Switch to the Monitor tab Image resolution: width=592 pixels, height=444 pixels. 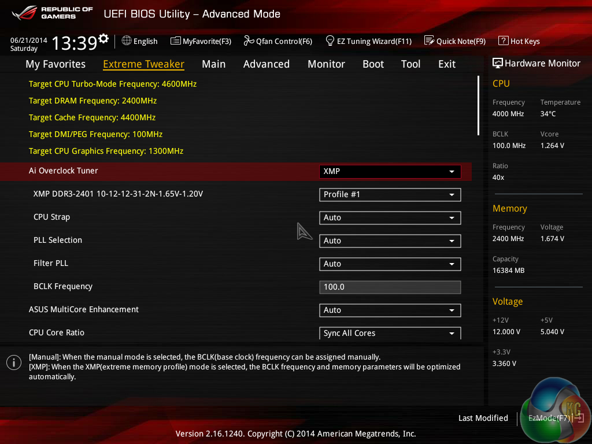point(326,64)
